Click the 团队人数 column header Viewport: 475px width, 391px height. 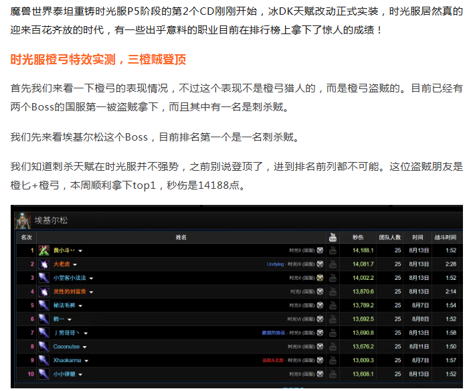coord(390,237)
